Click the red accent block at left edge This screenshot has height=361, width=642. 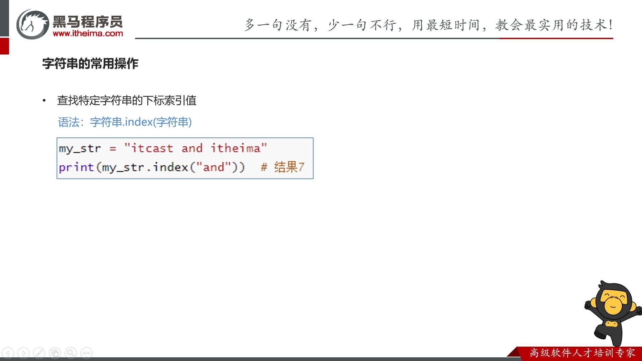[4, 46]
